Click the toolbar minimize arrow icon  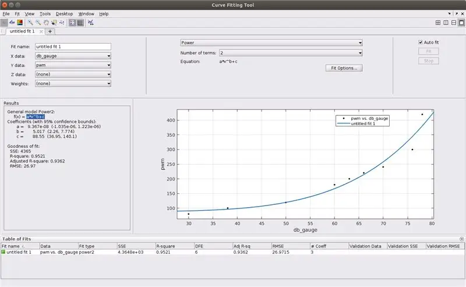[449, 13]
